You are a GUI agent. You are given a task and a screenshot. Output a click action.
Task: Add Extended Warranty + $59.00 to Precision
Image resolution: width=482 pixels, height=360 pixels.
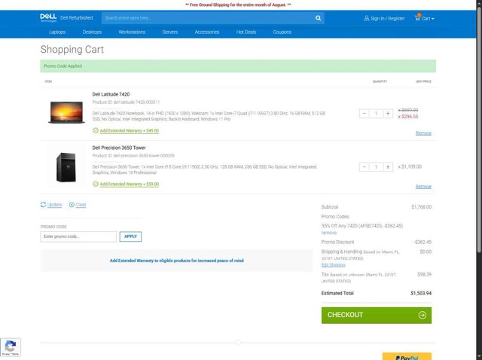tap(130, 185)
